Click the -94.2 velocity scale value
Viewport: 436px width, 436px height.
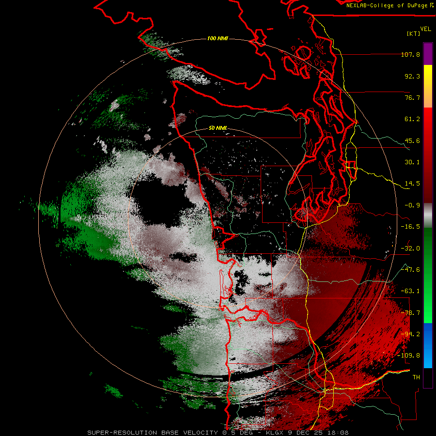click(x=410, y=334)
